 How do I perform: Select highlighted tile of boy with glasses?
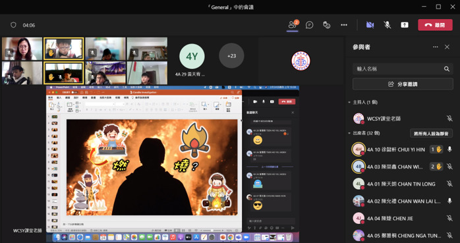[x=64, y=49]
